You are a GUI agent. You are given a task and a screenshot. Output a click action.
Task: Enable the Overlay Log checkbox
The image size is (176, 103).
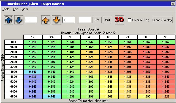[129, 20]
